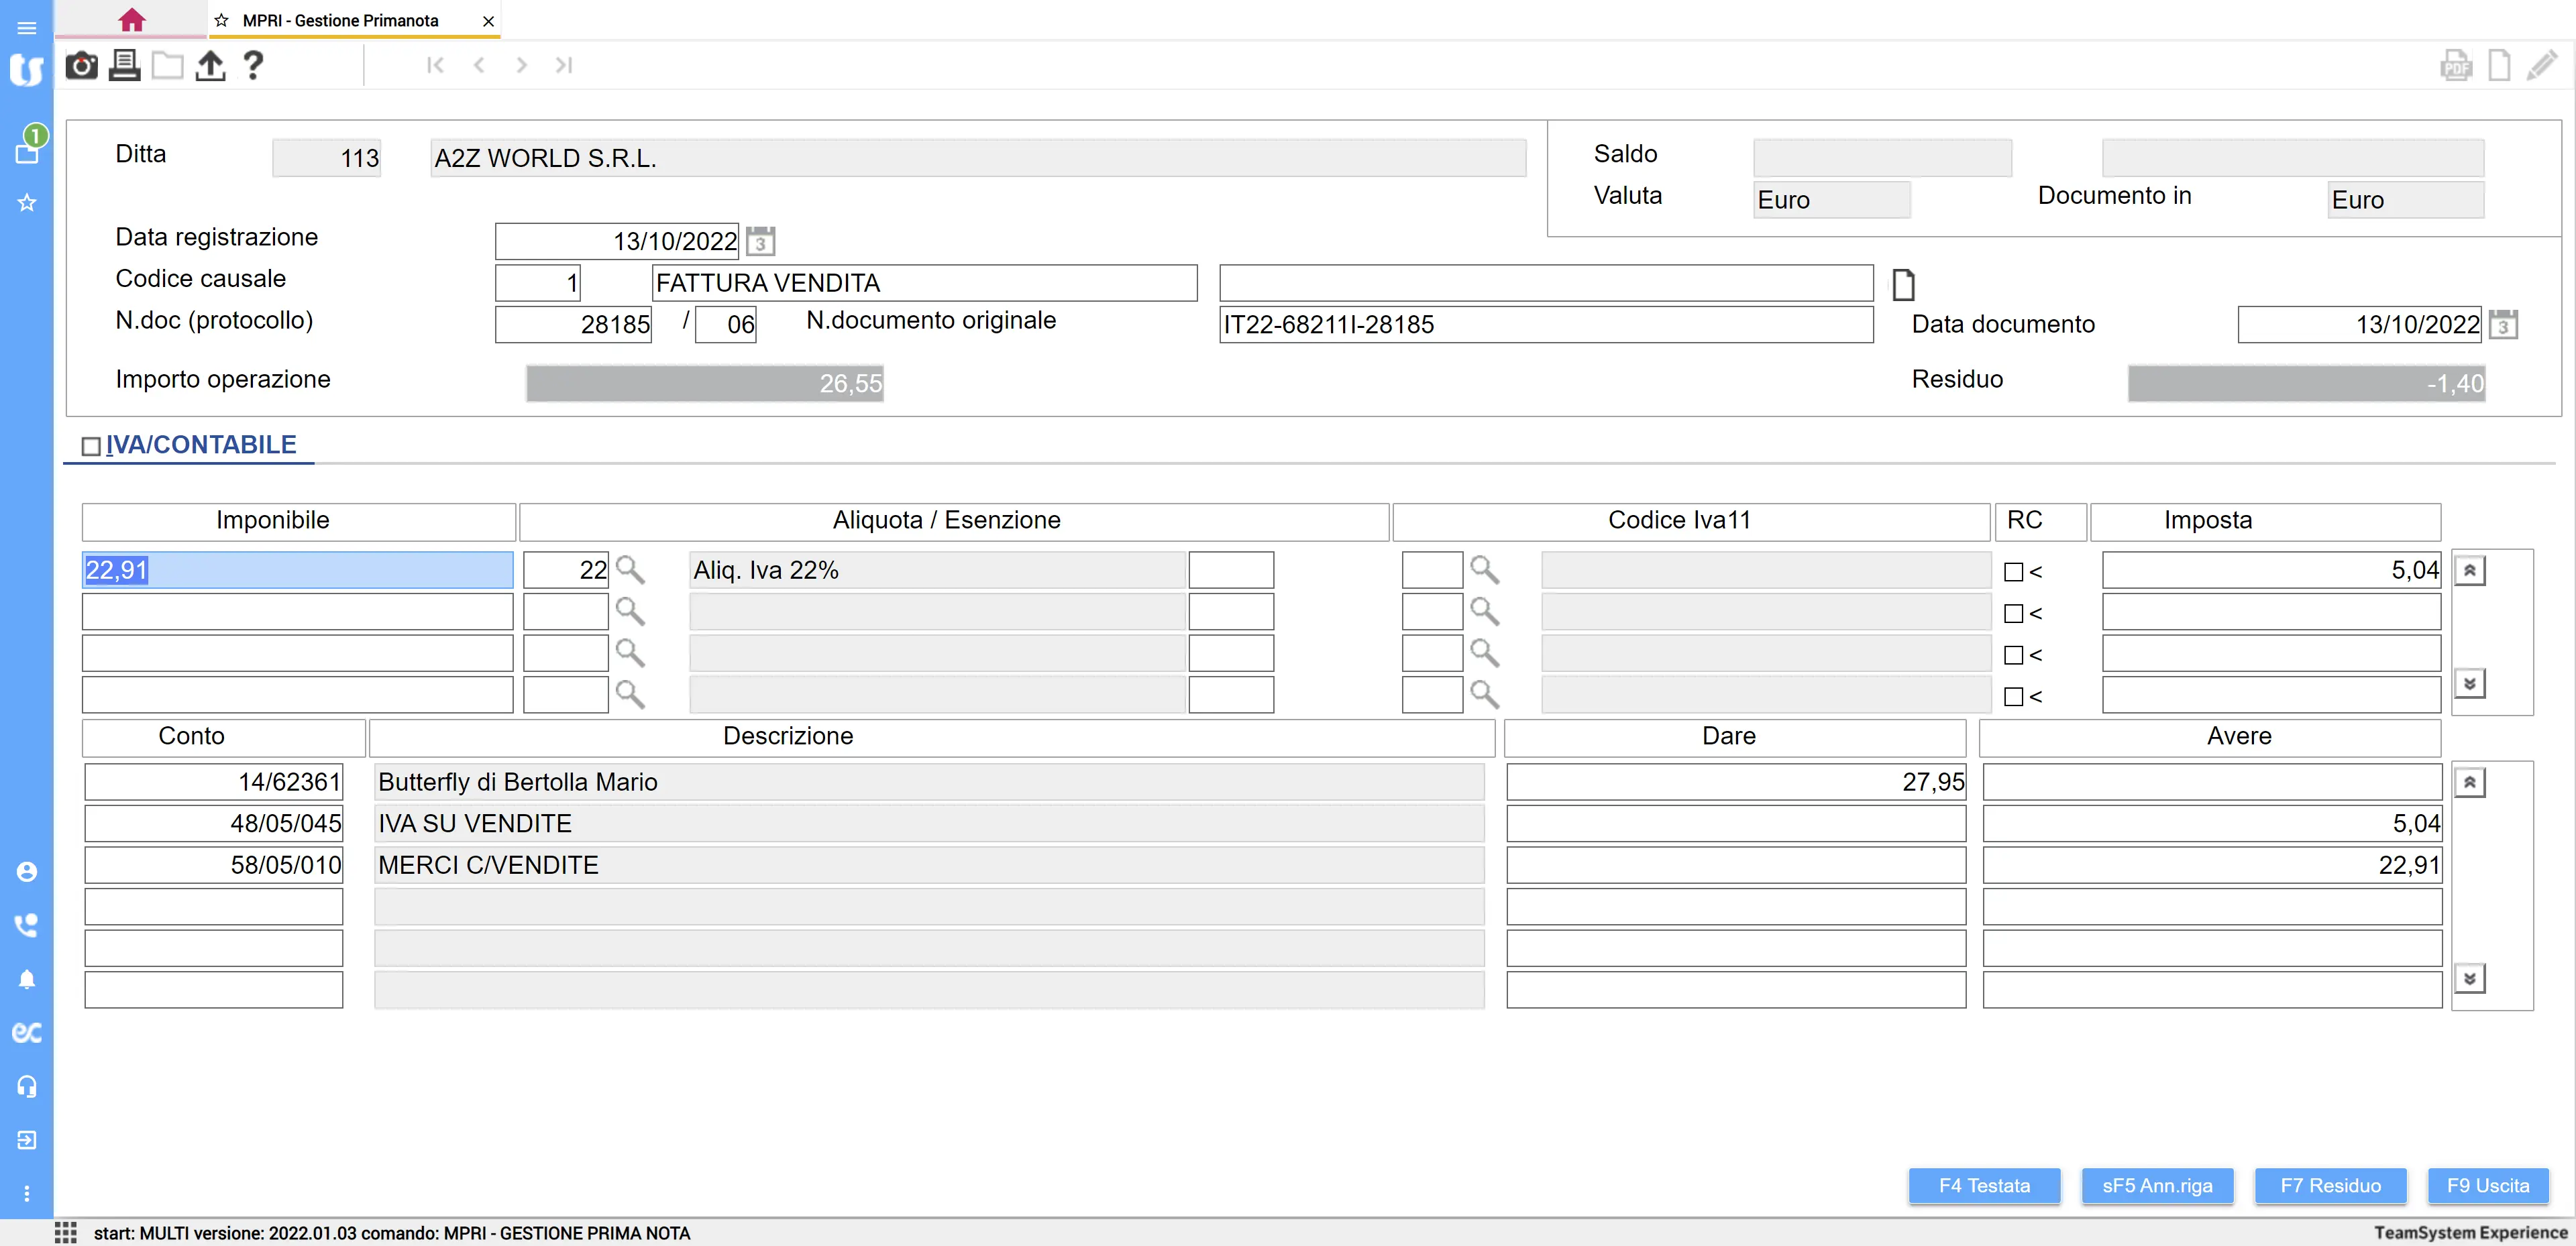The image size is (2576, 1246).
Task: Click the camera screenshot icon
Action: (81, 66)
